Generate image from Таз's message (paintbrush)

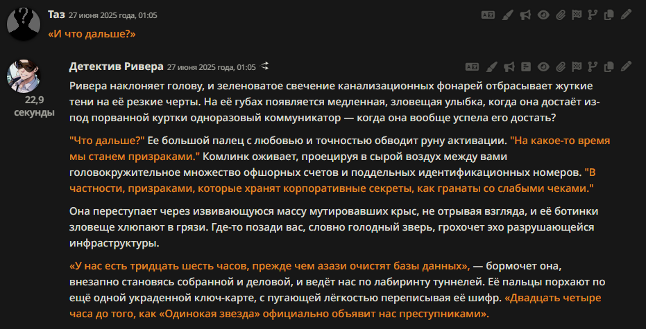[x=508, y=15]
